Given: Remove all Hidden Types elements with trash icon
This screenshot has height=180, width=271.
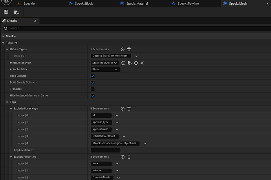Looking at the screenshot, I should click(x=129, y=49).
